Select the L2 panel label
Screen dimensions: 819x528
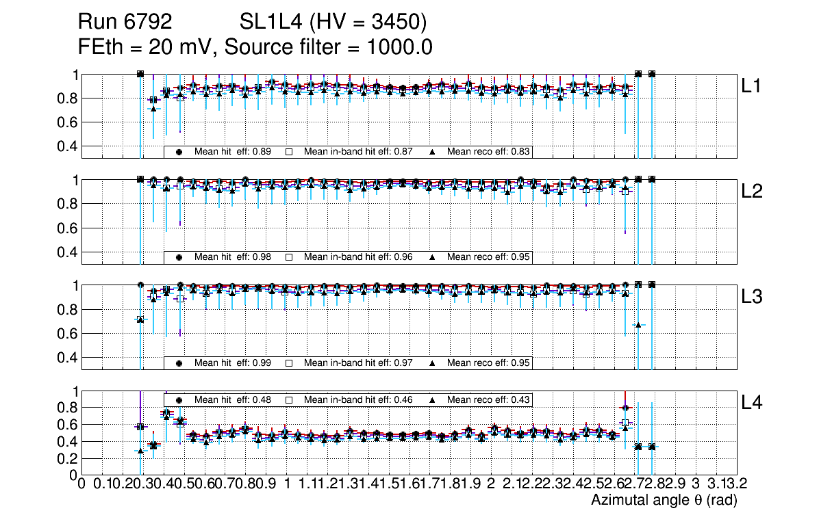tap(752, 192)
